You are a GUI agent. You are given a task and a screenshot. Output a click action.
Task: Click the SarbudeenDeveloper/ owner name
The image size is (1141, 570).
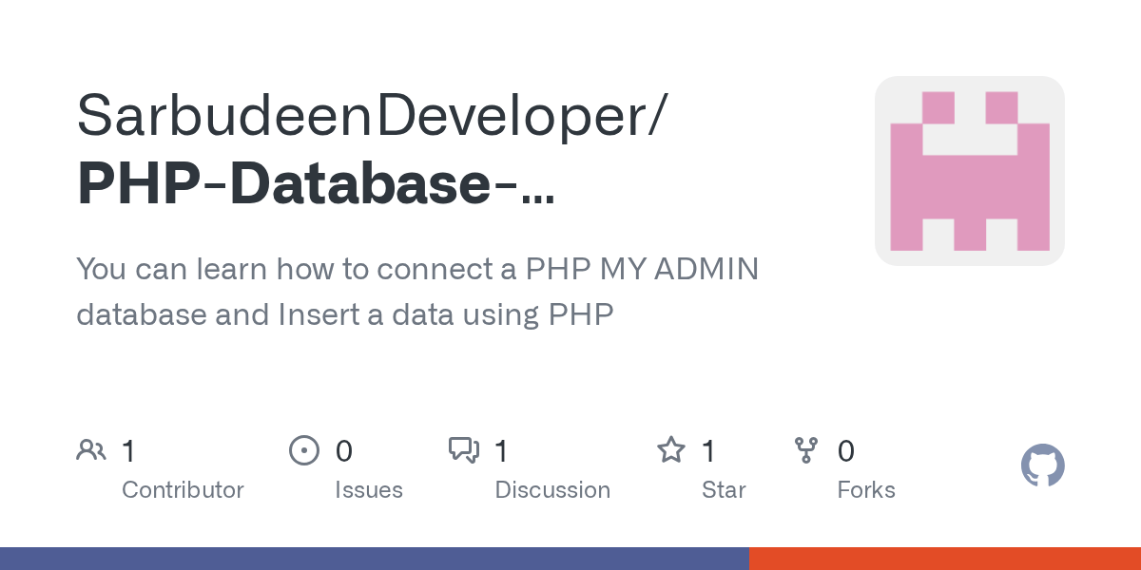[x=374, y=115]
